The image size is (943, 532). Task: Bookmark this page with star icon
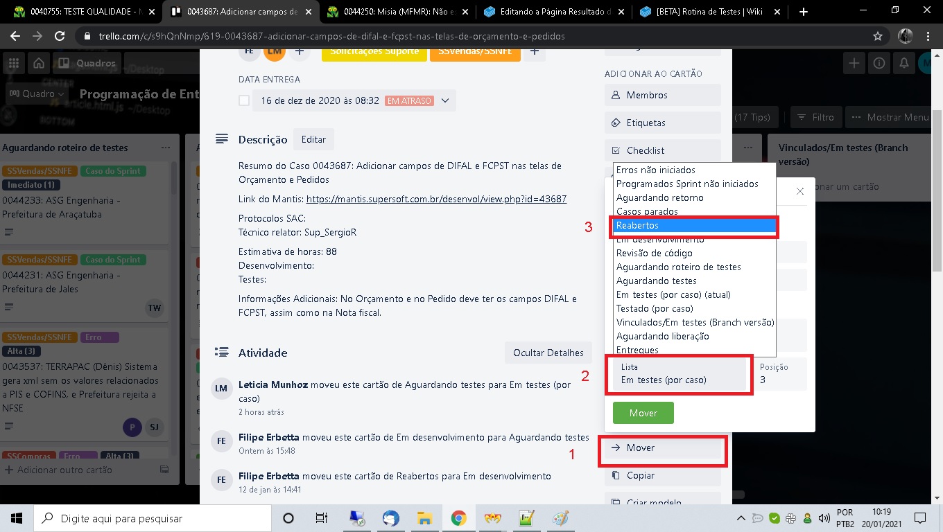878,36
